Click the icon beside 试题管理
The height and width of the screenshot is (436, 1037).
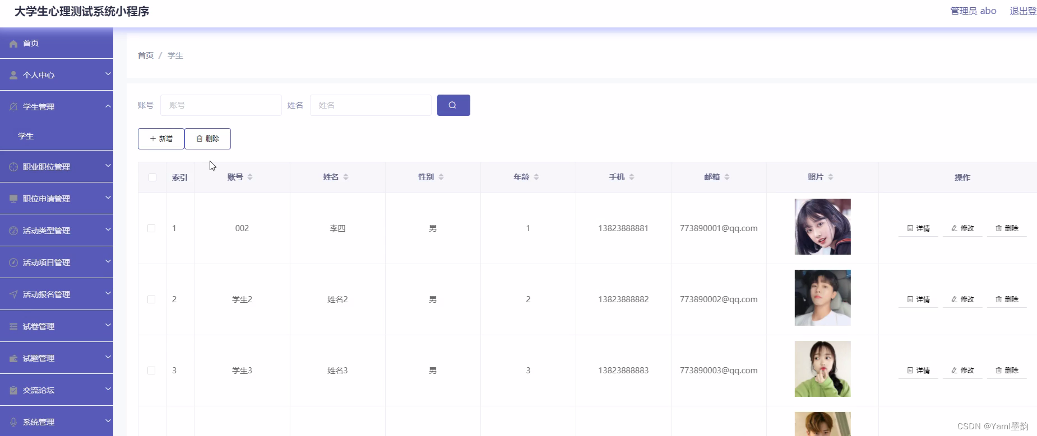click(x=13, y=358)
